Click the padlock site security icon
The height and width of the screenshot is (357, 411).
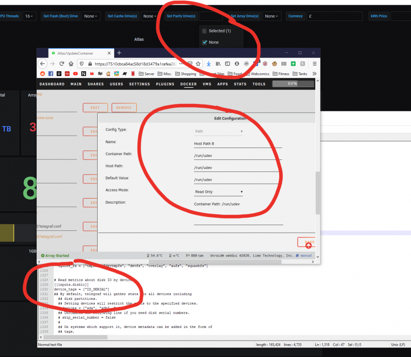click(x=90, y=64)
